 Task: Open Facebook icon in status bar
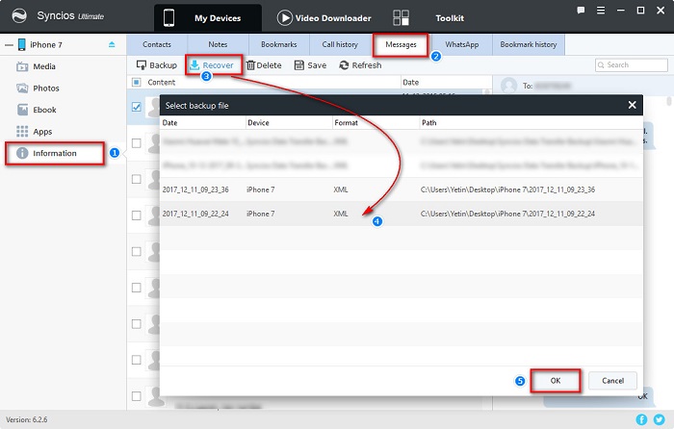641,419
